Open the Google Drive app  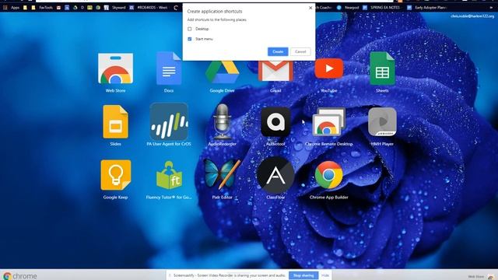222,72
